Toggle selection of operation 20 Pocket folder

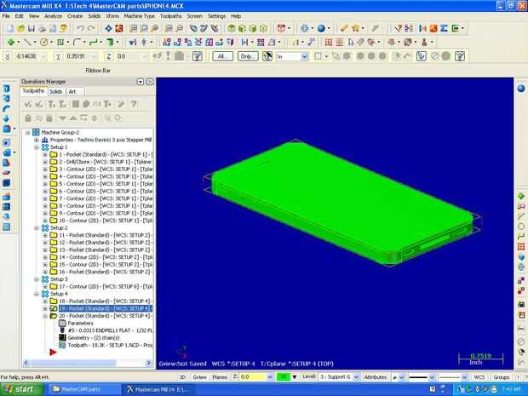(x=54, y=316)
